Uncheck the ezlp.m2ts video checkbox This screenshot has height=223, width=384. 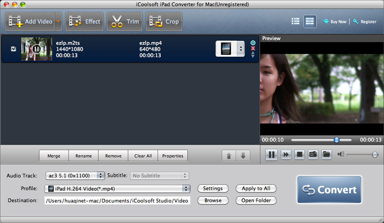13,49
